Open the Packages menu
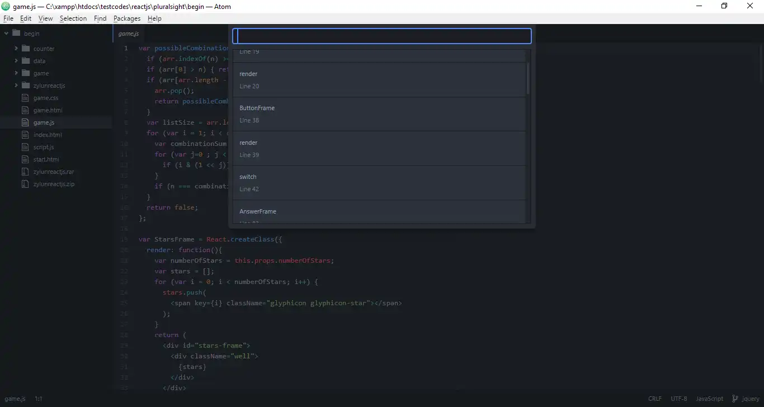Viewport: 764px width, 407px height. point(127,18)
